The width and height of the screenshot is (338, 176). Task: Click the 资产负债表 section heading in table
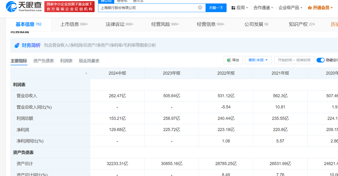coord(23,152)
